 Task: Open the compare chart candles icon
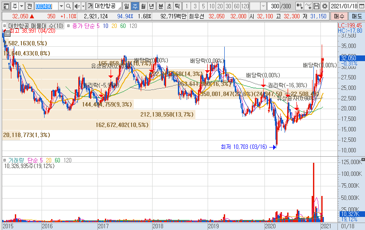pos(300,6)
